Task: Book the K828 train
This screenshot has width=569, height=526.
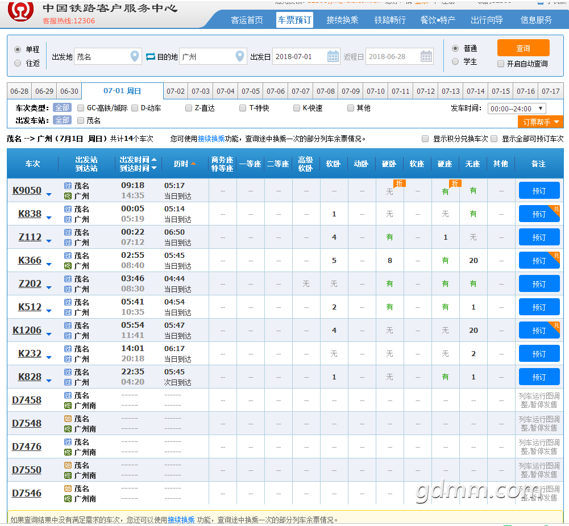Action: (x=539, y=377)
